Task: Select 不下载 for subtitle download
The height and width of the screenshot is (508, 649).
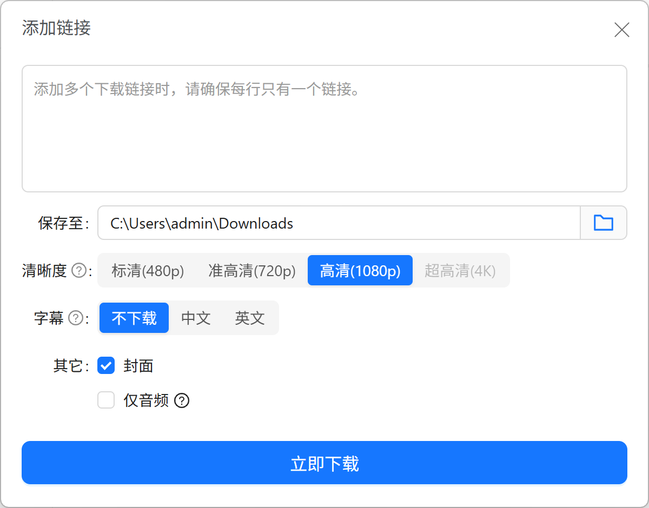Action: point(134,318)
